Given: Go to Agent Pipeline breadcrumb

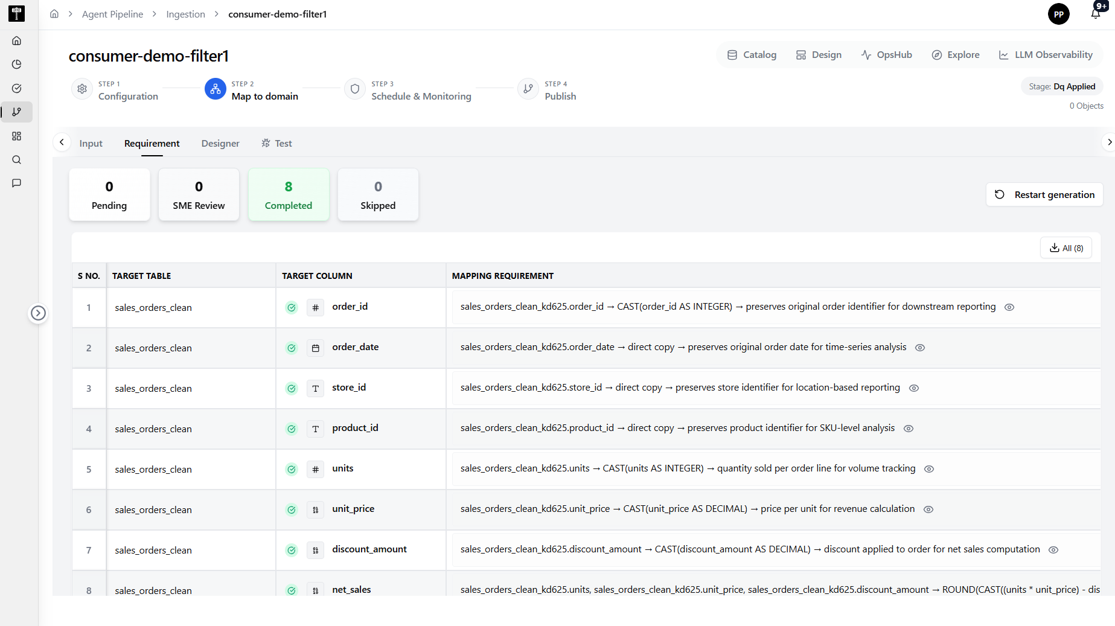Looking at the screenshot, I should [112, 14].
